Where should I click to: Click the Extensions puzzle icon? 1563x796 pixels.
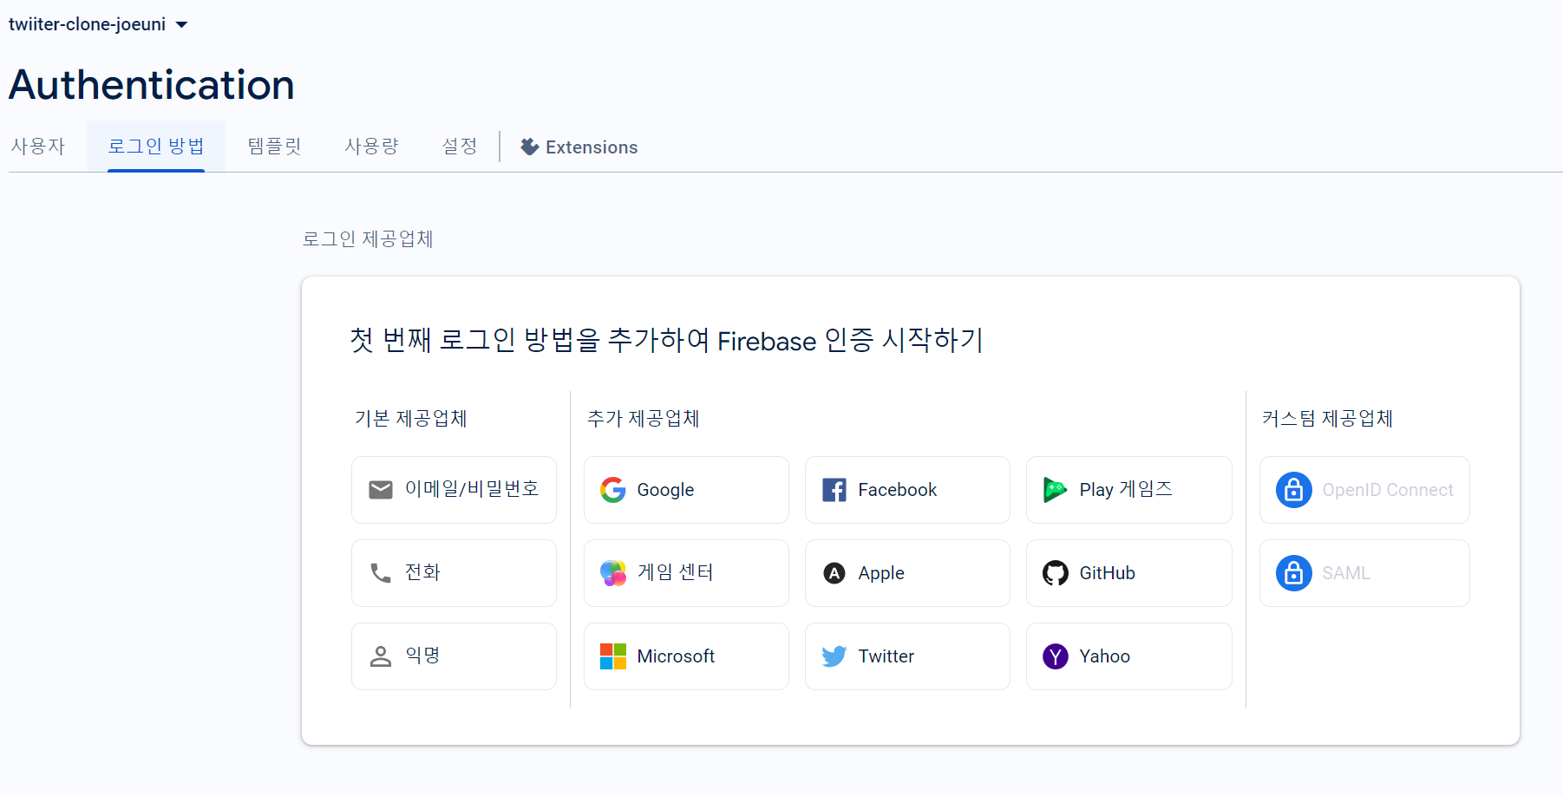530,147
